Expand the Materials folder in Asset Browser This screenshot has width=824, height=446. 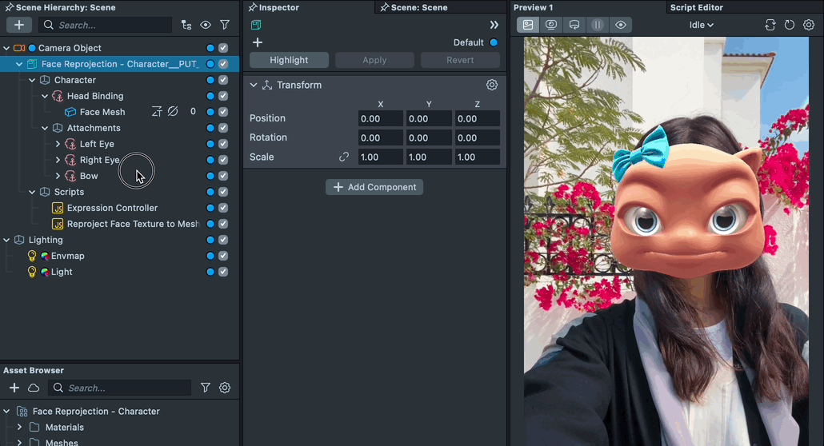(x=19, y=428)
